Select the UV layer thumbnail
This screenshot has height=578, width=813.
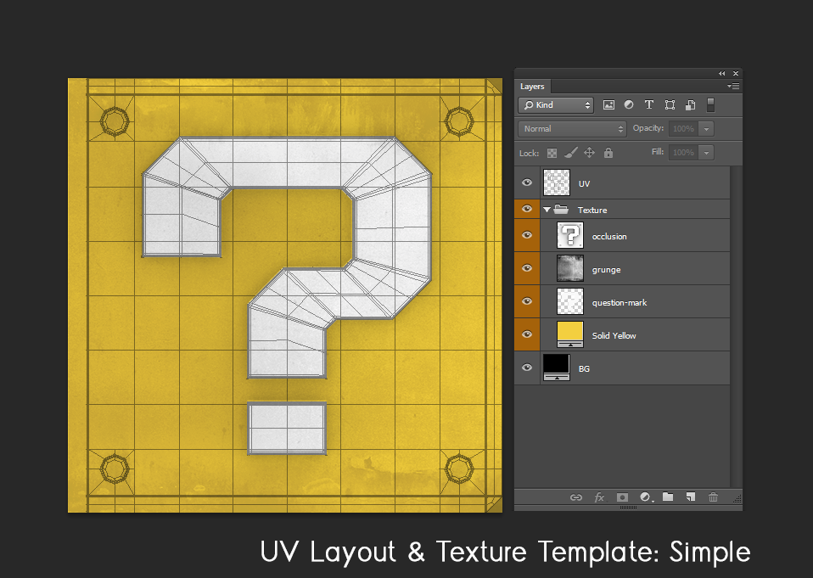[557, 182]
